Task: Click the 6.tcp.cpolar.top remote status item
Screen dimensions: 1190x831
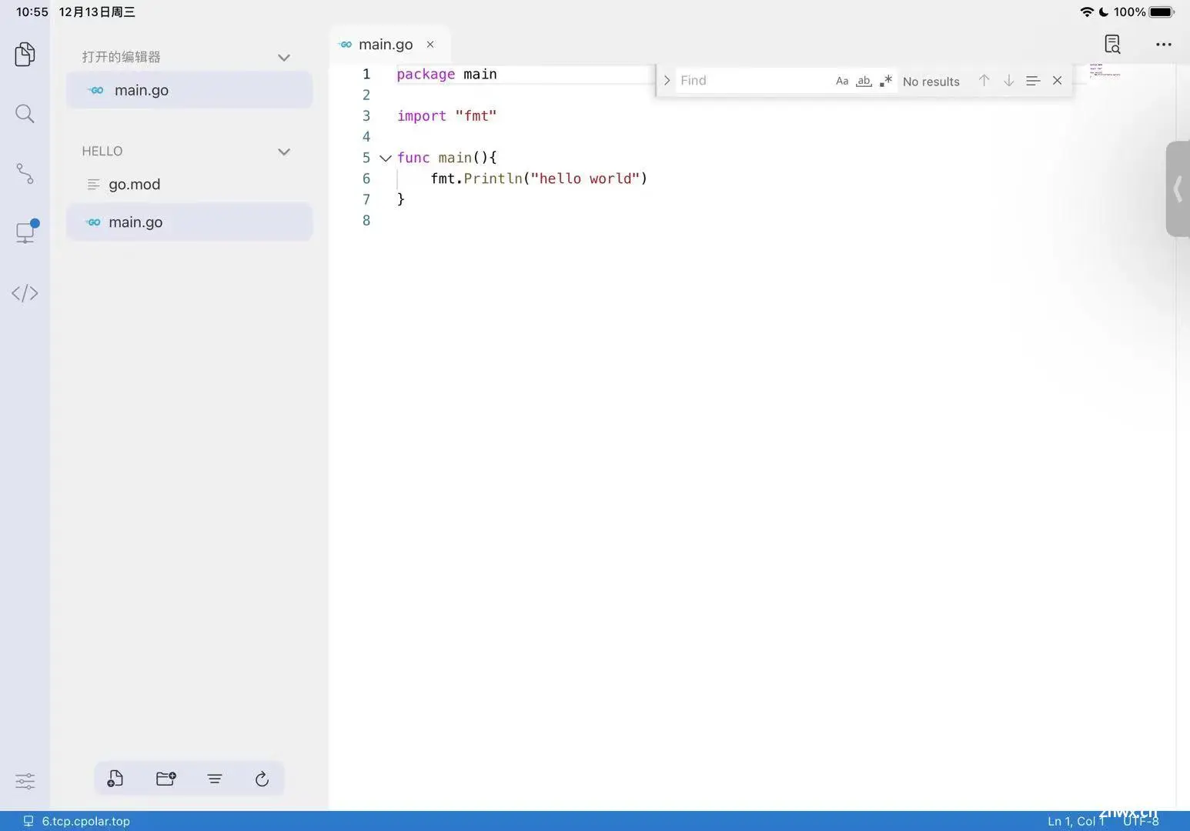Action: click(x=76, y=821)
